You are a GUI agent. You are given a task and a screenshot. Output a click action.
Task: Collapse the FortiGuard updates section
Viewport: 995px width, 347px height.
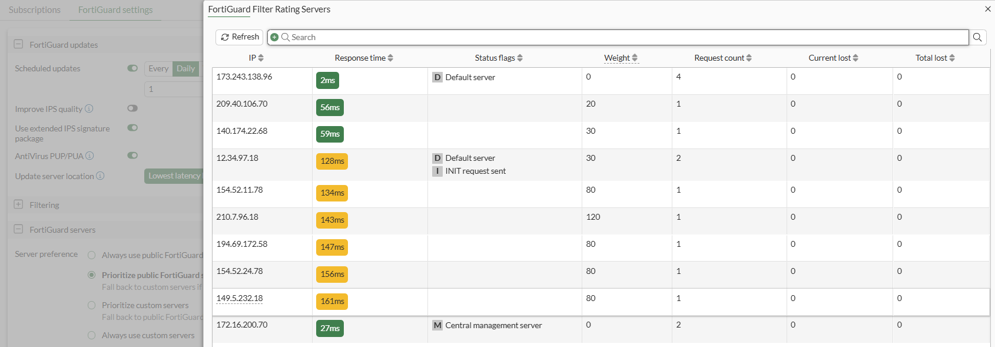[x=18, y=44]
